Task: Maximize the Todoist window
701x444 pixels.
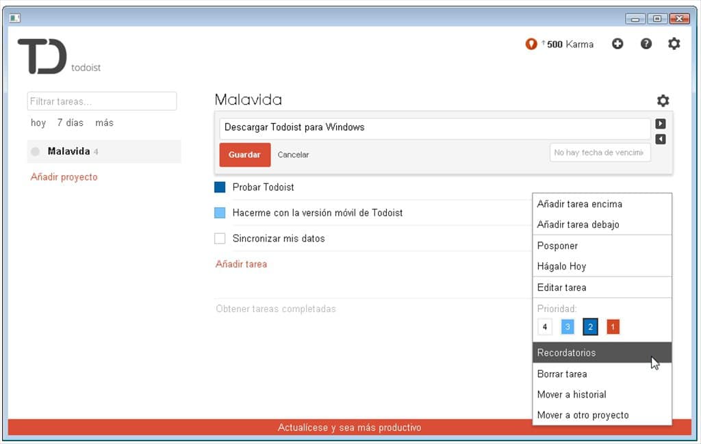Action: 657,18
